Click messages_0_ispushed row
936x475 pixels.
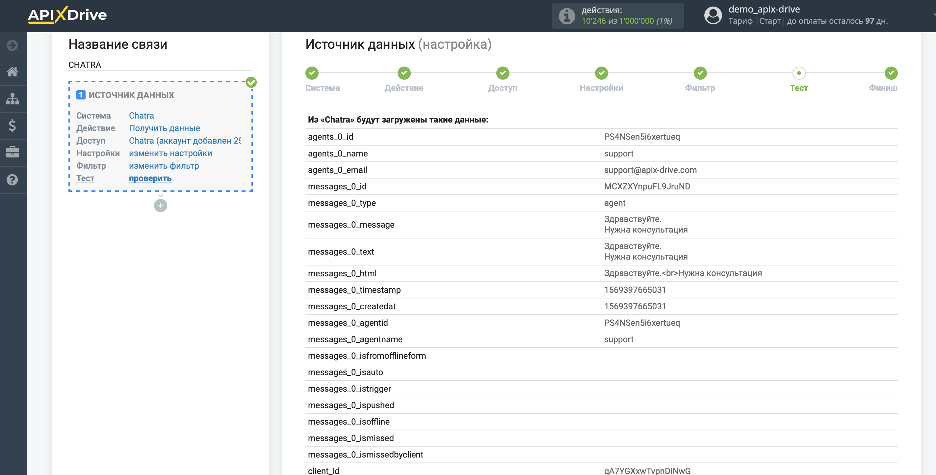pos(601,405)
